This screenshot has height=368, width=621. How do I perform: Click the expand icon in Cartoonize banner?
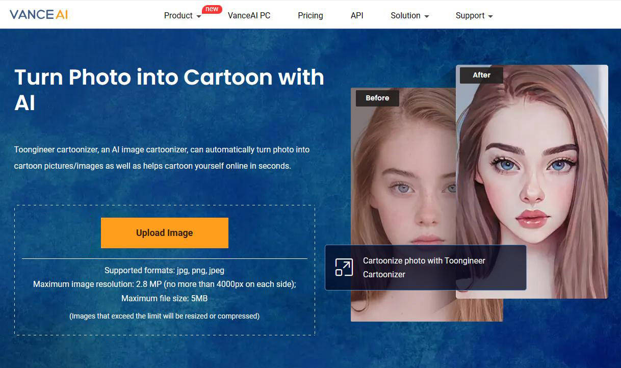(344, 268)
